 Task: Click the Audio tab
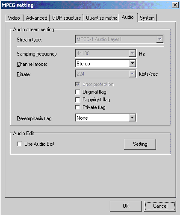click(128, 17)
